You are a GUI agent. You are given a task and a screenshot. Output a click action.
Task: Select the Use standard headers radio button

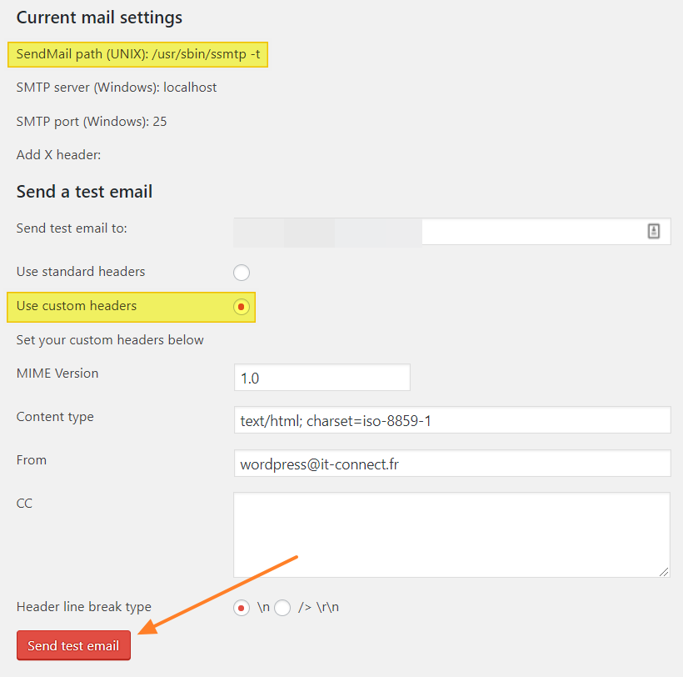click(242, 273)
